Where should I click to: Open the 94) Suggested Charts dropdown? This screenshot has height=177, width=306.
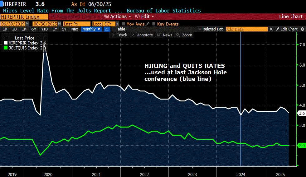click(75, 16)
